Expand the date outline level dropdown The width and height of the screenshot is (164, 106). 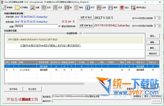159,26
